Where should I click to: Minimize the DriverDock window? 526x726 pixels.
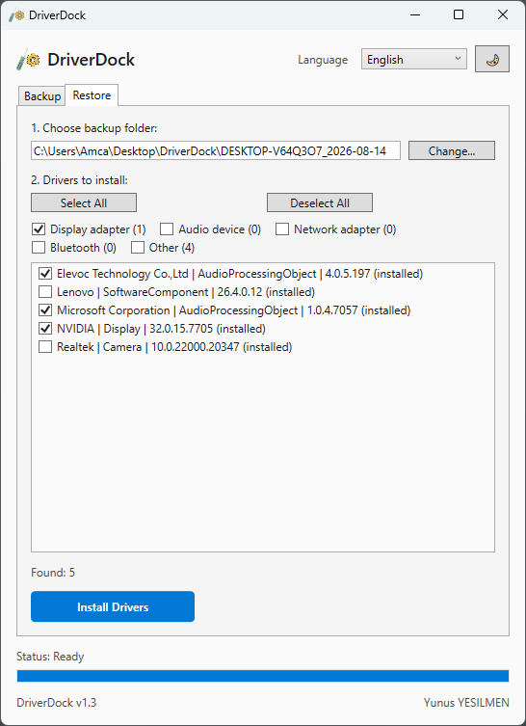tap(414, 14)
